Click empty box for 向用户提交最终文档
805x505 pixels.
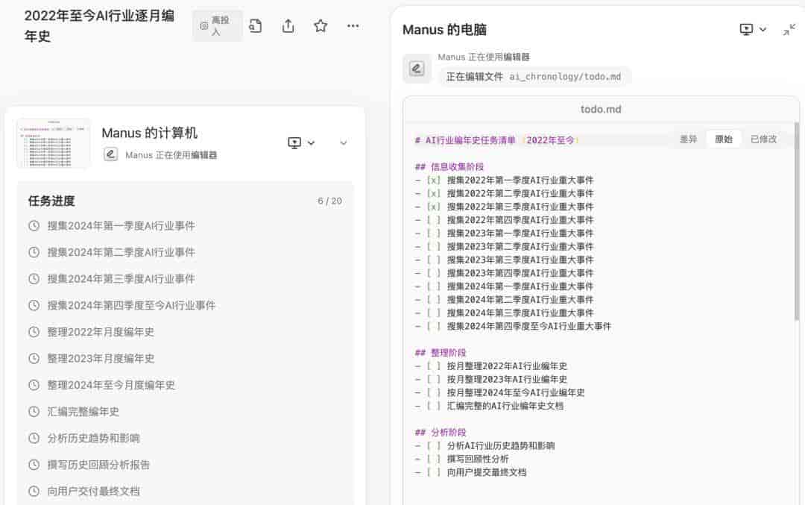point(434,472)
